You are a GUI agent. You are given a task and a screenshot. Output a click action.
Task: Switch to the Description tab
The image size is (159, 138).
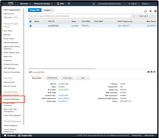[x=37, y=78]
